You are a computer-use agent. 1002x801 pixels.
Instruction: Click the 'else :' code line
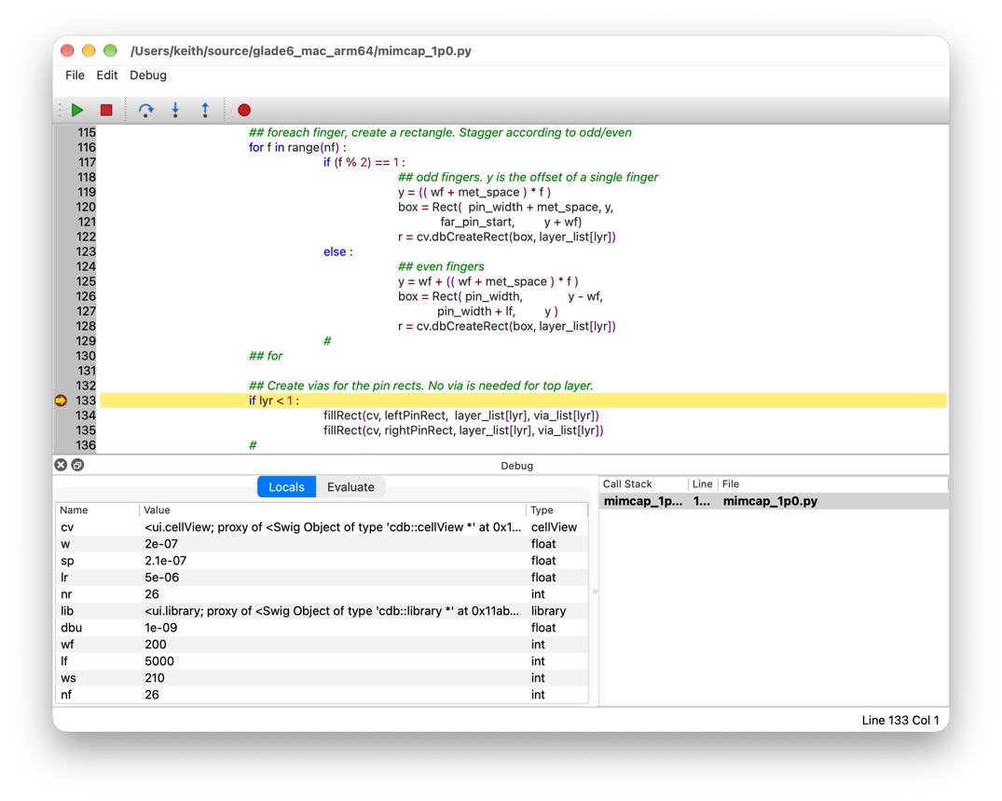[x=338, y=251]
